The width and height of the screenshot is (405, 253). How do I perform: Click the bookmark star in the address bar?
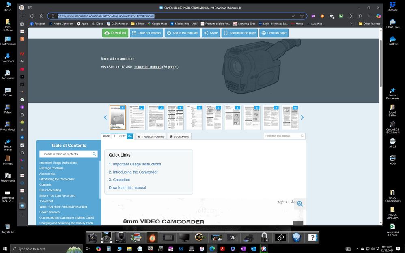click(x=302, y=16)
